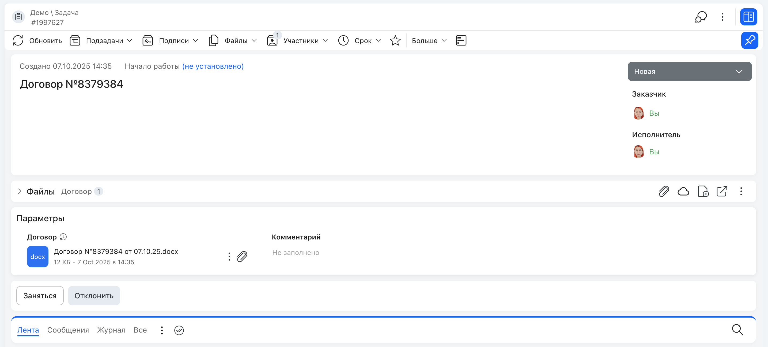Click the Заняться button
The width and height of the screenshot is (768, 347).
pyautogui.click(x=40, y=296)
